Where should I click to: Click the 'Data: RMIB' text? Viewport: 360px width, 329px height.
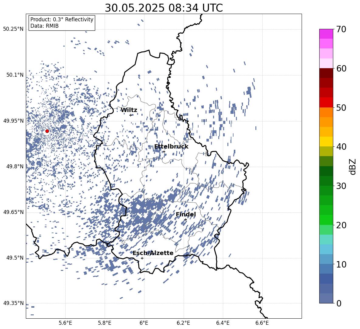click(44, 26)
